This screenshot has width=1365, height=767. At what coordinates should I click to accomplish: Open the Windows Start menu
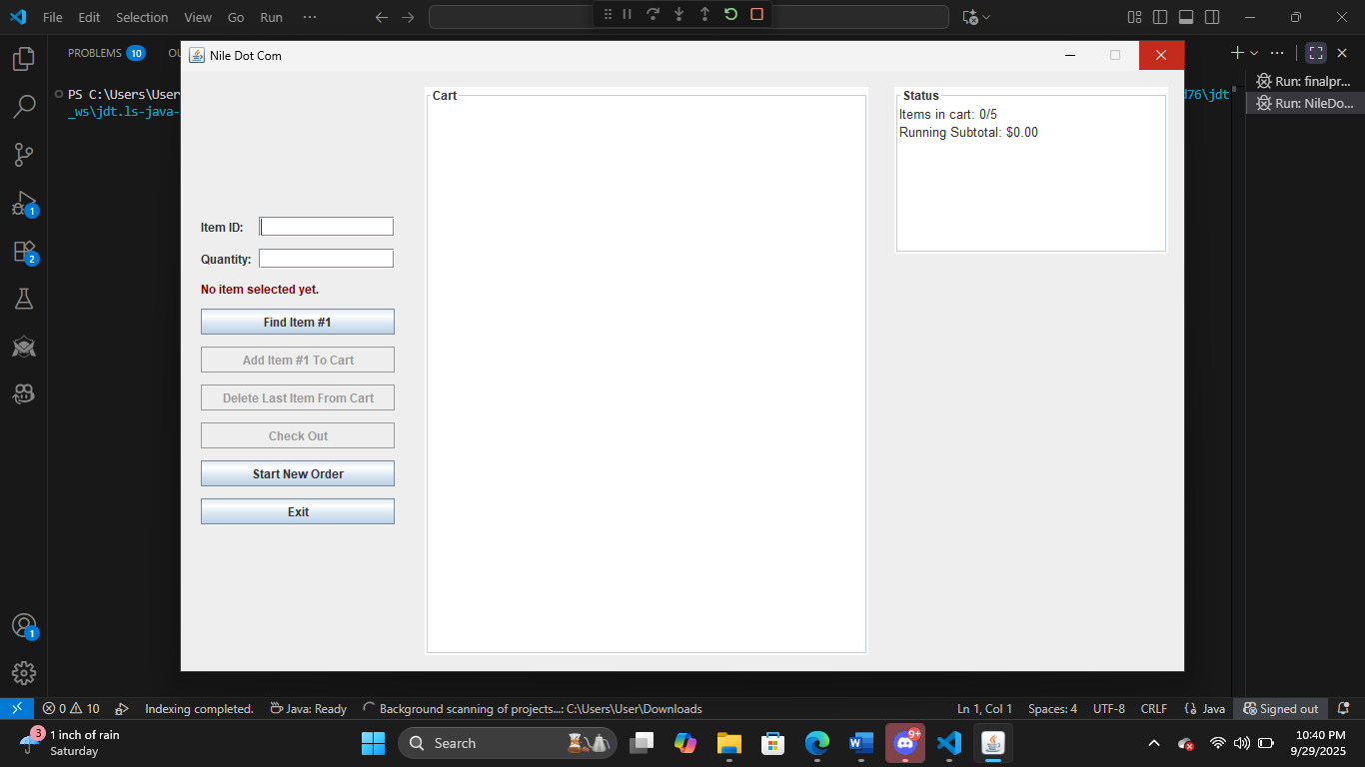373,743
